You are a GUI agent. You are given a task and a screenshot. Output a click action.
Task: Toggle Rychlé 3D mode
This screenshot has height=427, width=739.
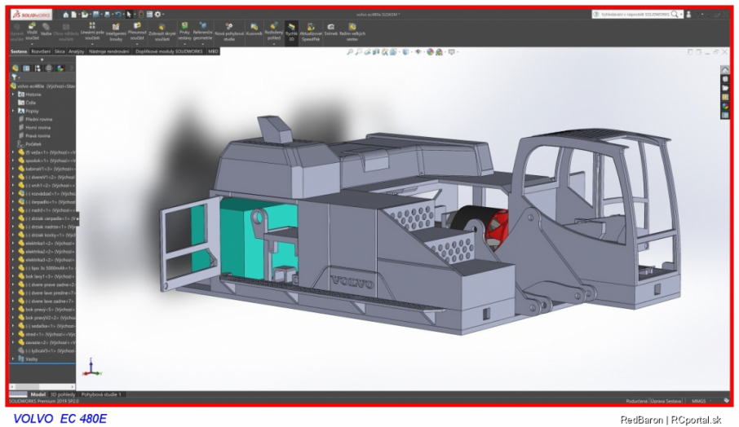point(291,32)
